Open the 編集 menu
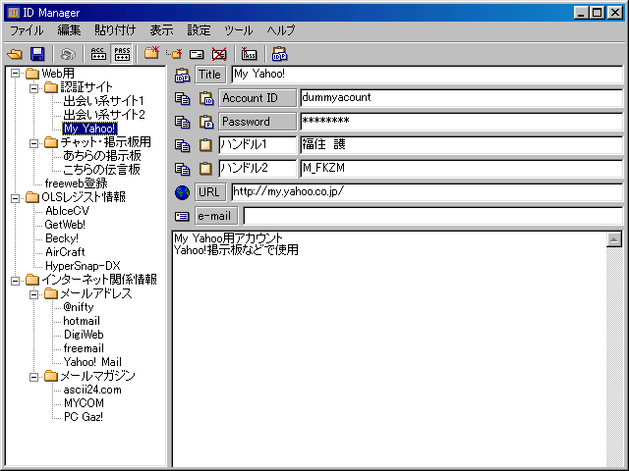The height and width of the screenshot is (471, 629). pos(69,30)
